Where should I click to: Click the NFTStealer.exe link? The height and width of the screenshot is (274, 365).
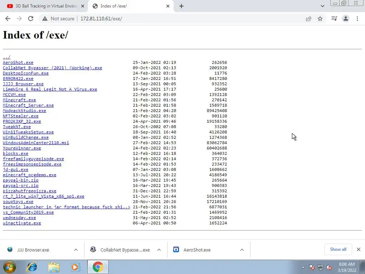[20, 116]
